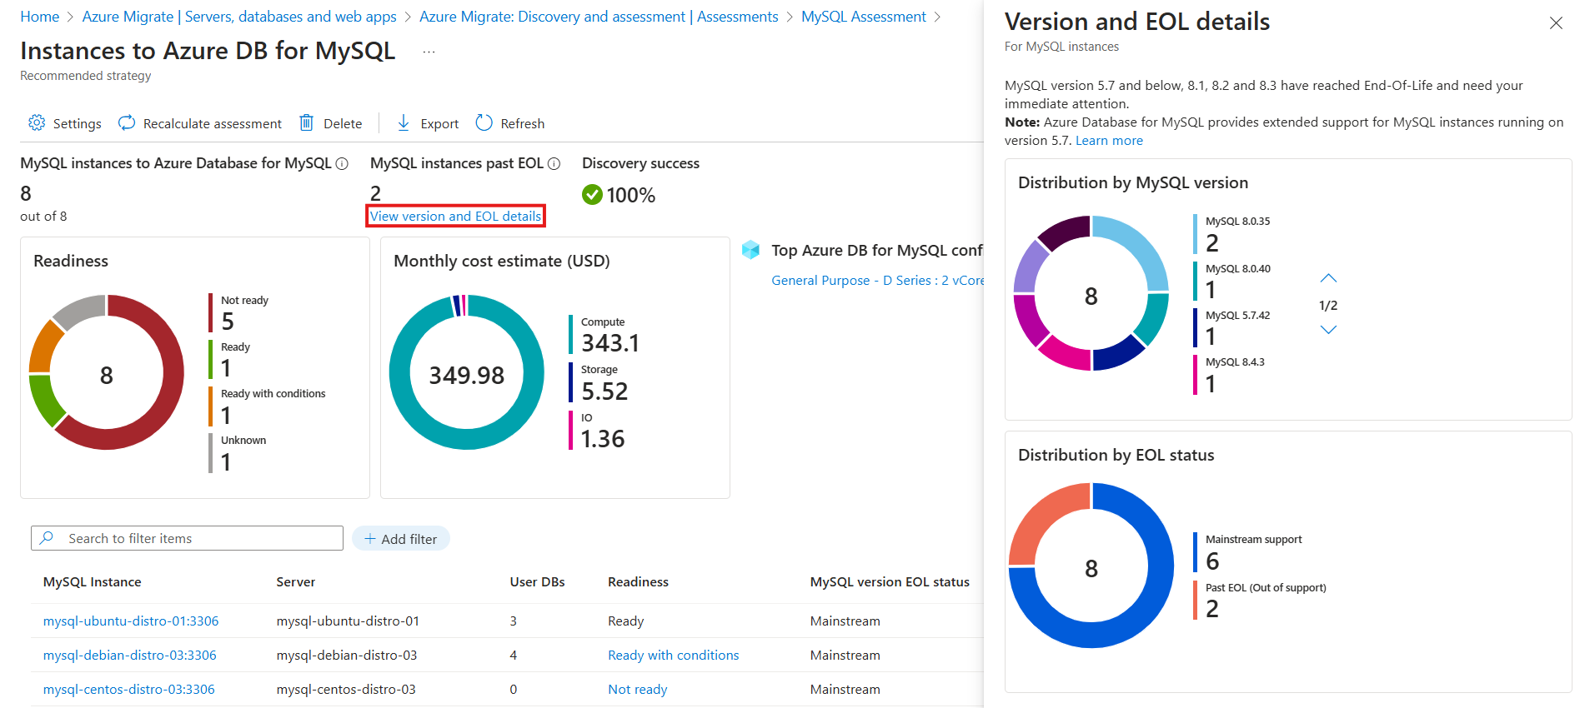Open View version and EOL details link
This screenshot has width=1590, height=708.
pos(455,216)
